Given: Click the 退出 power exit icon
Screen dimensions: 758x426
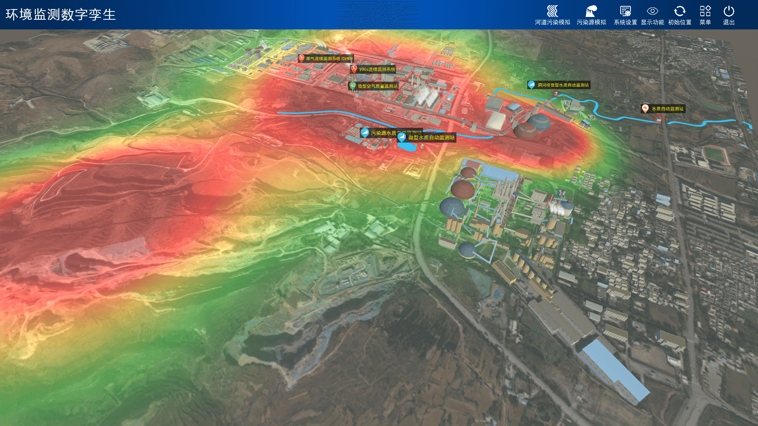Looking at the screenshot, I should click(x=729, y=11).
